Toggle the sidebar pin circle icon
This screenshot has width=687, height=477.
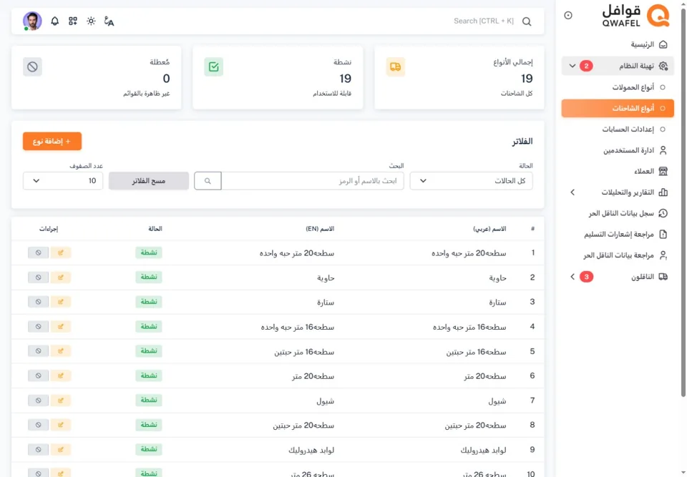pos(568,15)
